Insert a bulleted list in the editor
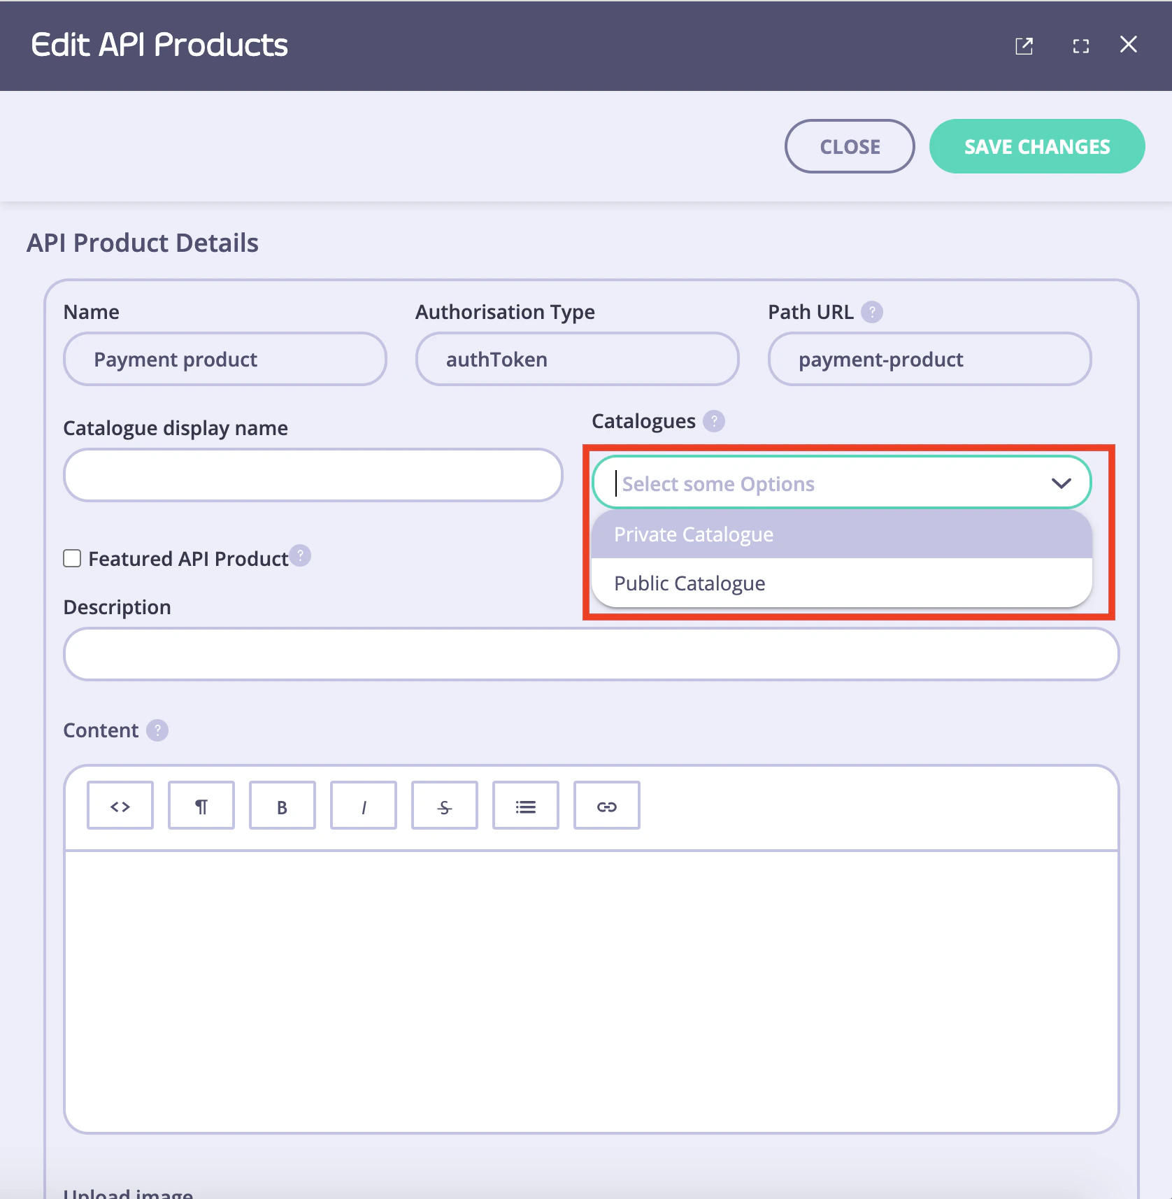The width and height of the screenshot is (1172, 1199). coord(525,804)
